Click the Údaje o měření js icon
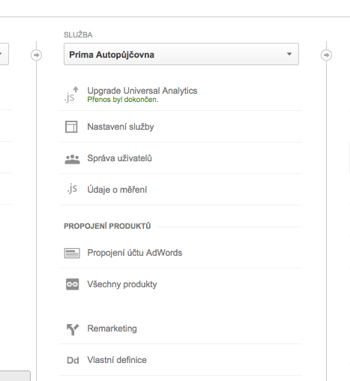 coord(72,188)
